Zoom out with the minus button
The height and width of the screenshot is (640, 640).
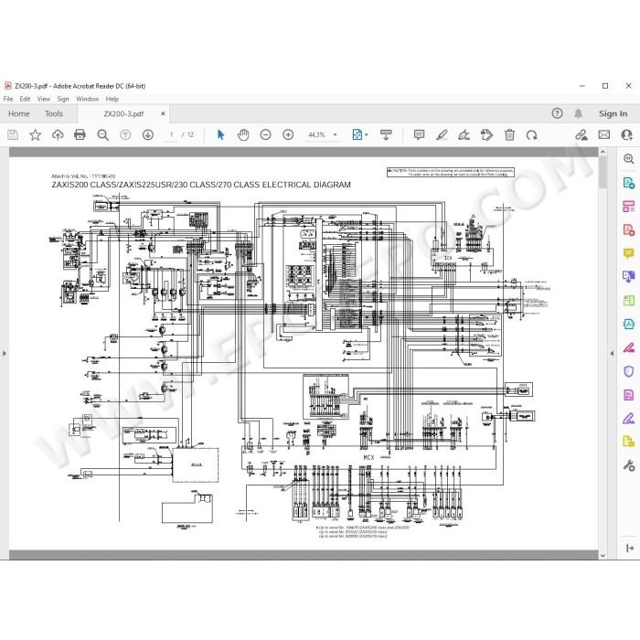(x=266, y=134)
